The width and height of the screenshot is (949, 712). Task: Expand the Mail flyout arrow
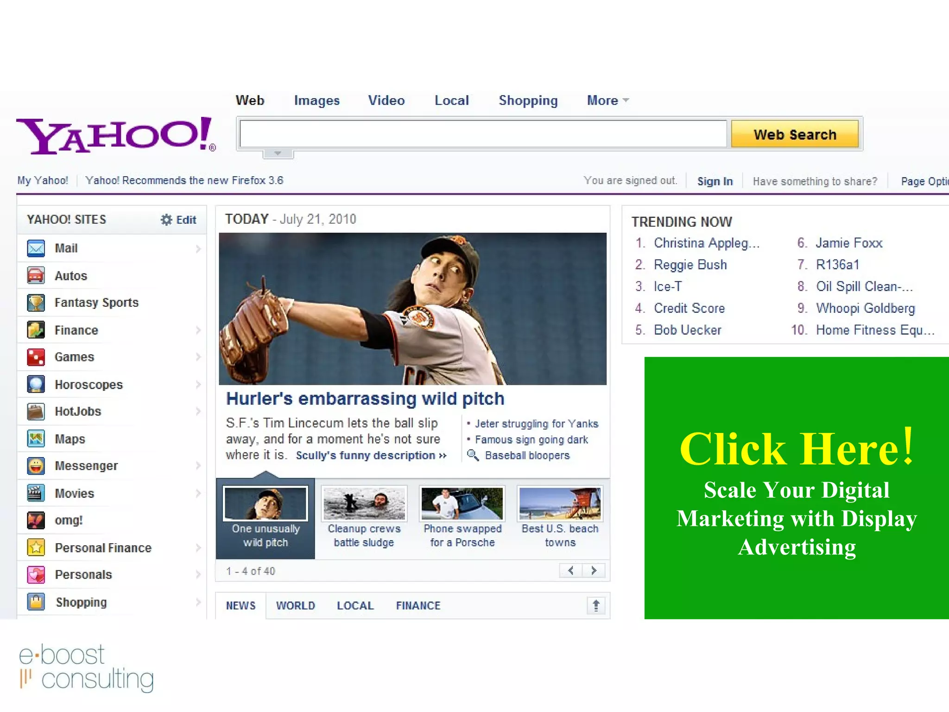click(x=198, y=249)
